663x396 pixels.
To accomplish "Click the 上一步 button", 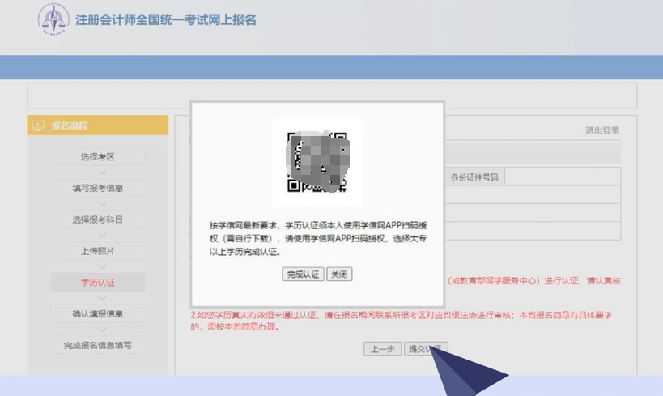I will pyautogui.click(x=382, y=349).
